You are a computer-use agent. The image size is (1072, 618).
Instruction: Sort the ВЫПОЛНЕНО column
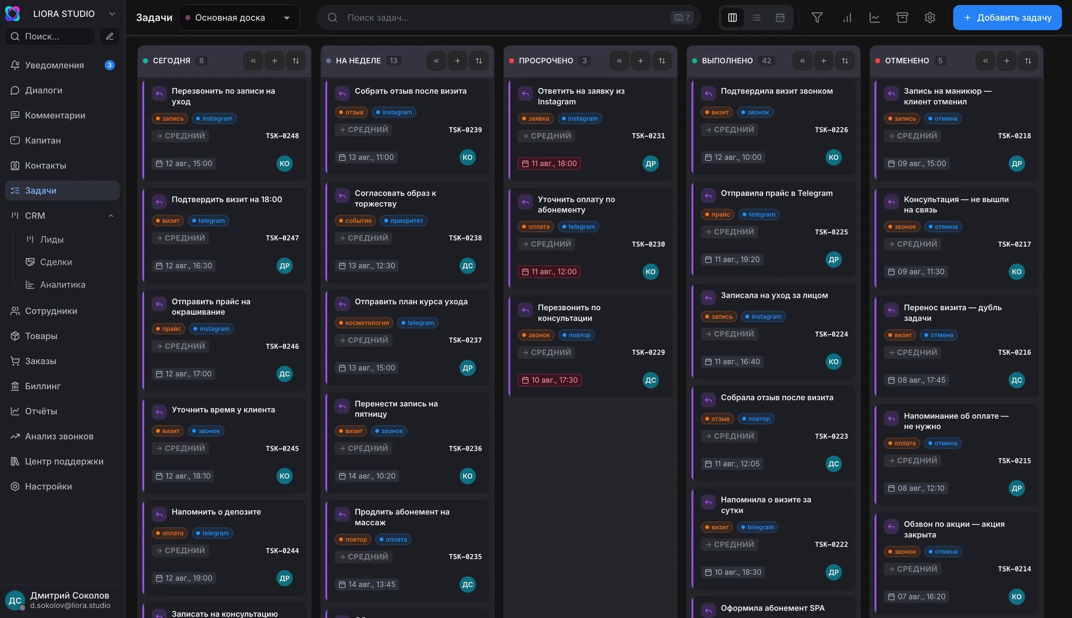845,60
